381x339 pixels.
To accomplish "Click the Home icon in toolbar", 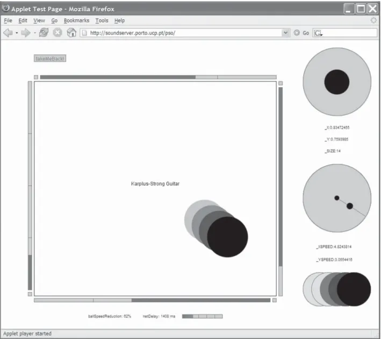I will click(x=71, y=33).
